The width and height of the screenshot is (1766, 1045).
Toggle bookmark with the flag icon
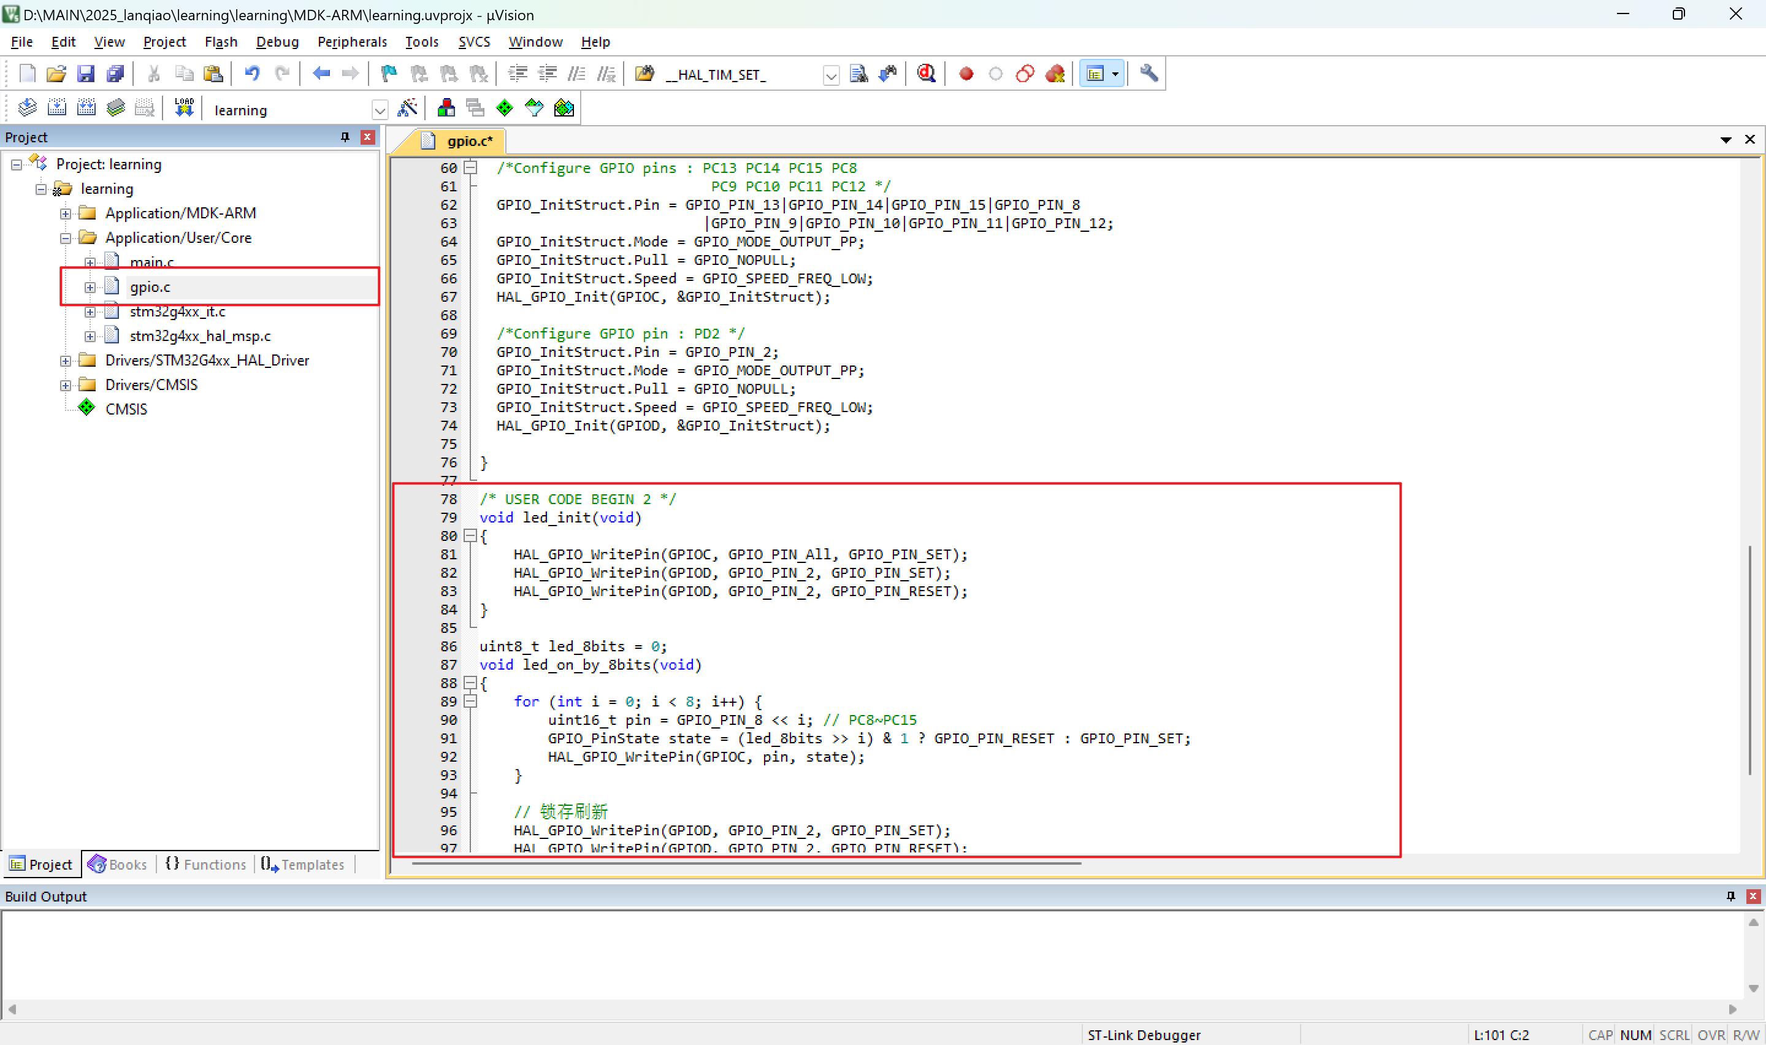(x=389, y=73)
